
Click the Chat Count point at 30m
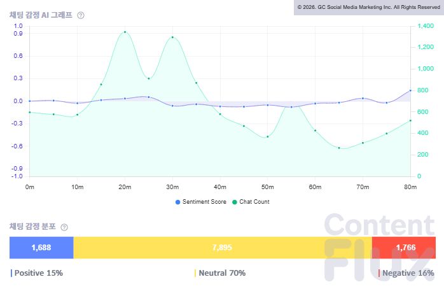(x=172, y=38)
